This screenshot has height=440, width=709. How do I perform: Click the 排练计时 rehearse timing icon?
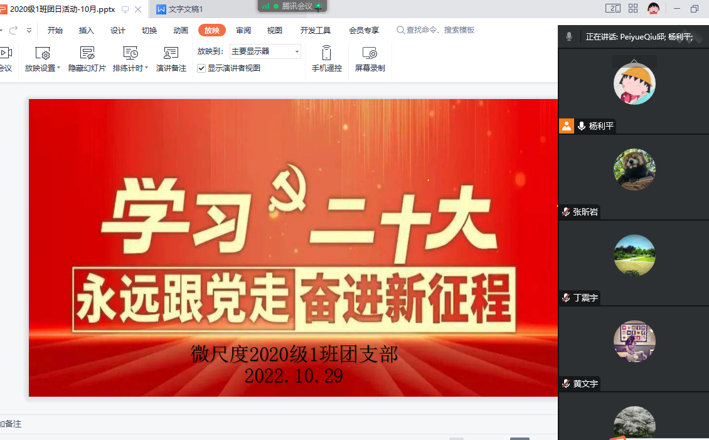coord(130,53)
